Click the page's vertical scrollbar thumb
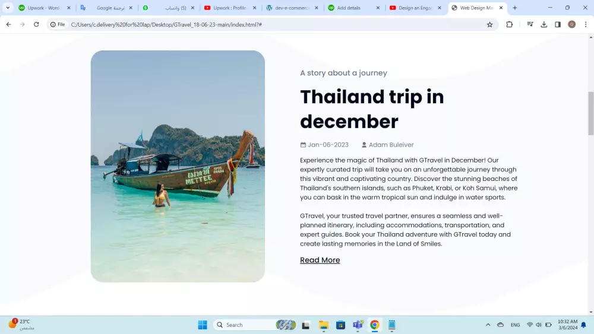The image size is (594, 334). point(590,113)
